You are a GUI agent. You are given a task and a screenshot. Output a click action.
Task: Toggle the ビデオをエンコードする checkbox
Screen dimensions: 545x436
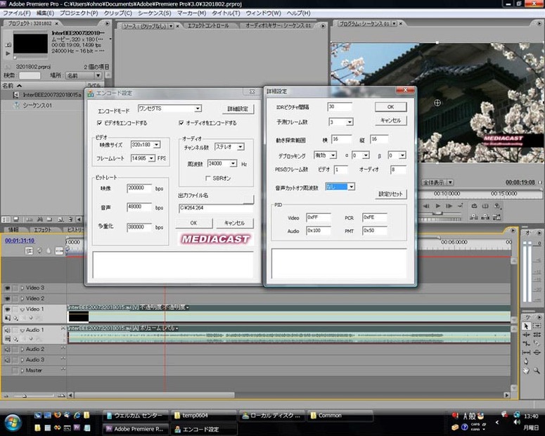[x=99, y=123]
